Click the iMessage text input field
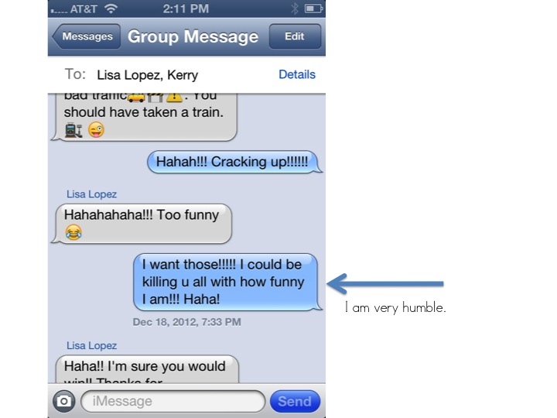The height and width of the screenshot is (418, 557). pos(173,401)
